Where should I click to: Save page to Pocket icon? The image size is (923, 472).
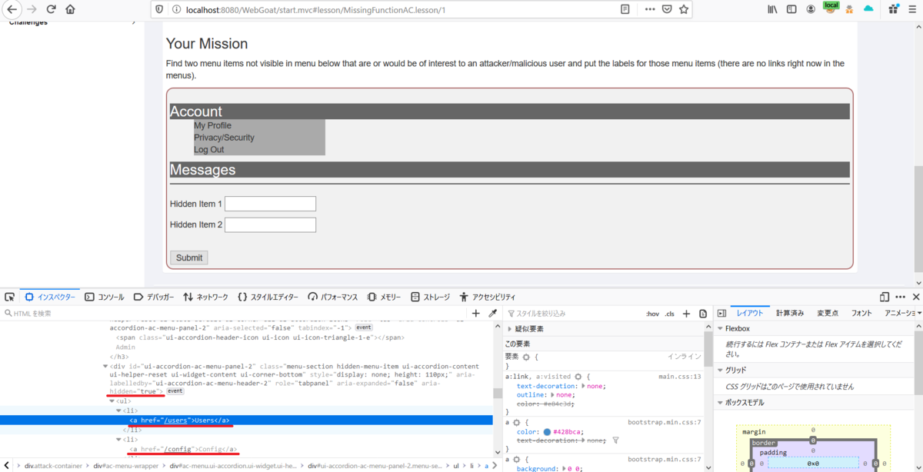(x=667, y=9)
